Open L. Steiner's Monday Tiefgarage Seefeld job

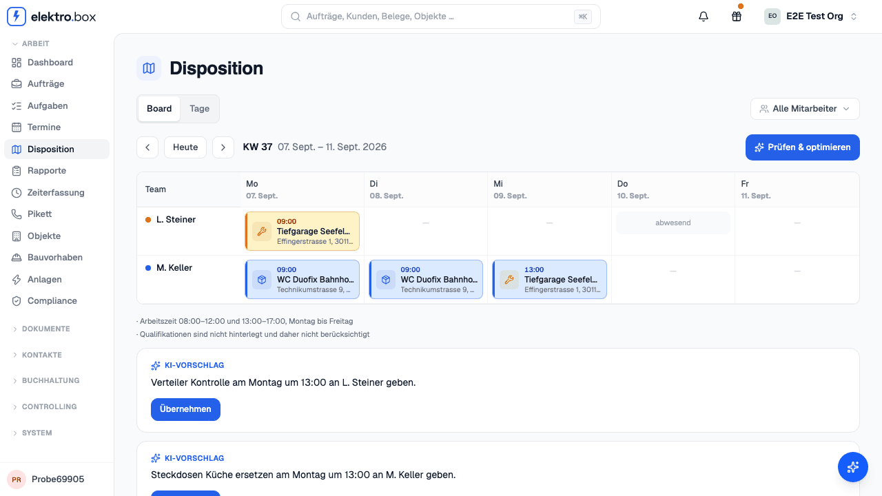tap(302, 231)
